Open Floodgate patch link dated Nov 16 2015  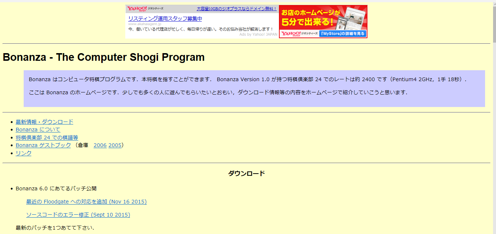(86, 202)
